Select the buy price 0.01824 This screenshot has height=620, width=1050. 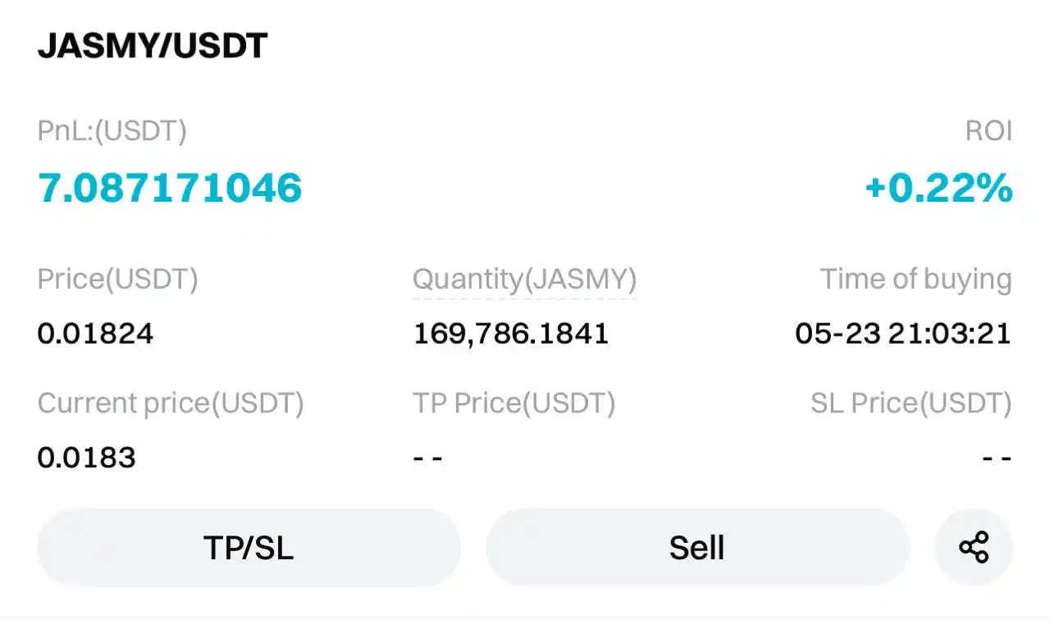[95, 334]
